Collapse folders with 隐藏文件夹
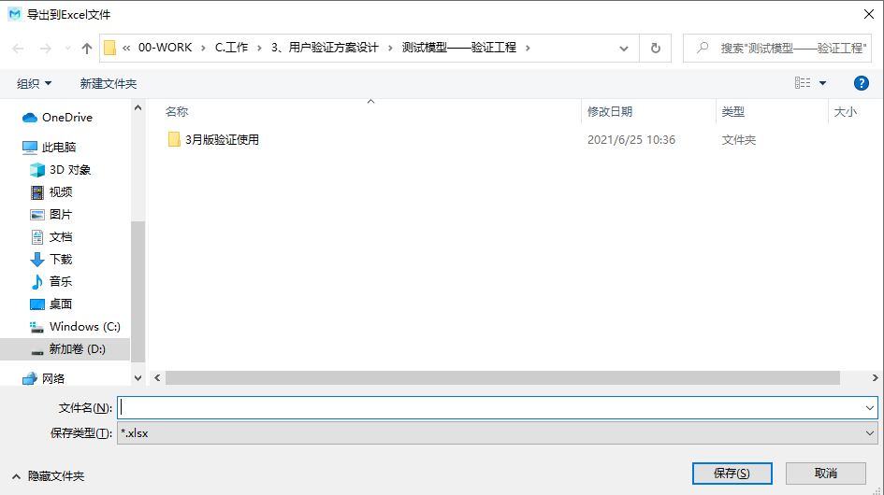 pos(48,476)
